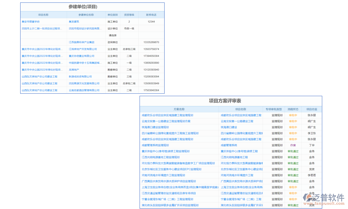Open the 云南名都酒店管理有限公司 link
Image resolution: width=348 pixels, height=209 pixels.
84,90
